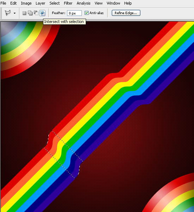This screenshot has height=212, width=194.
Task: Open the Layer menu
Action: click(x=40, y=3)
